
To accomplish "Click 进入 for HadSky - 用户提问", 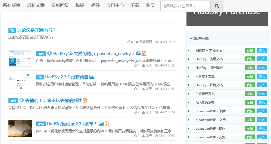I will click(x=262, y=68).
